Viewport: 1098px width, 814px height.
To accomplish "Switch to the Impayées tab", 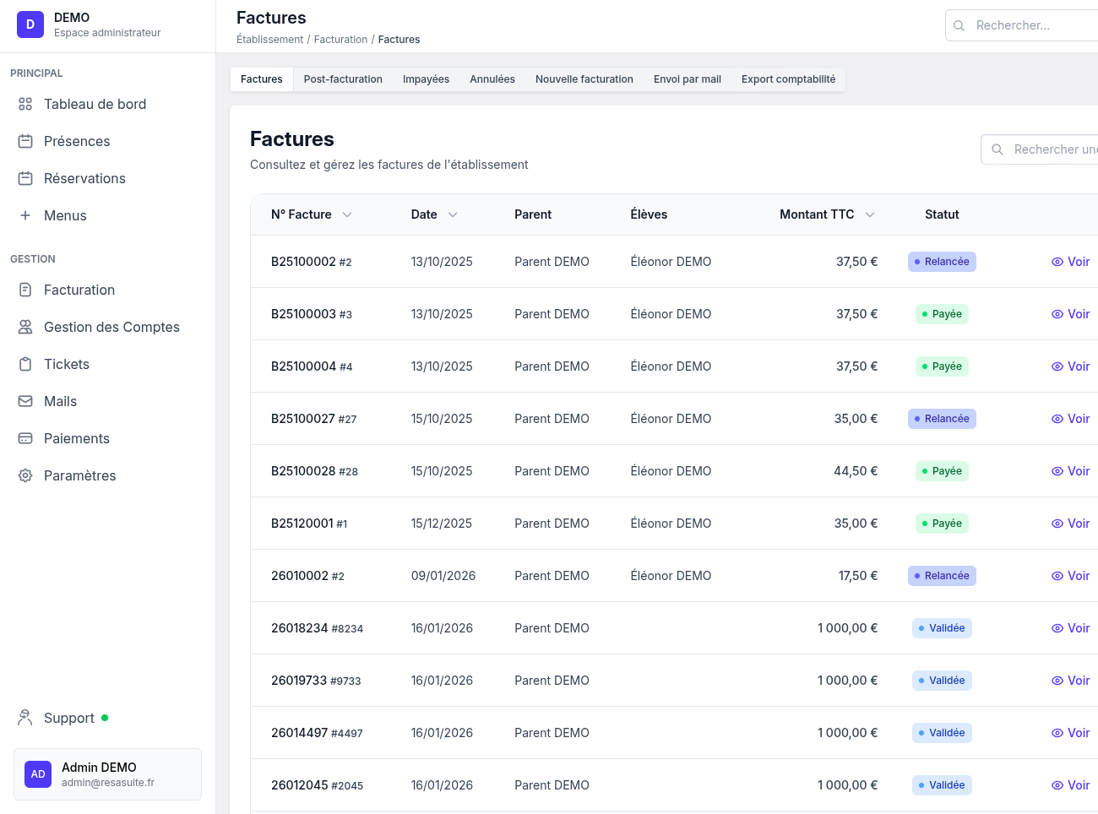I will (426, 79).
